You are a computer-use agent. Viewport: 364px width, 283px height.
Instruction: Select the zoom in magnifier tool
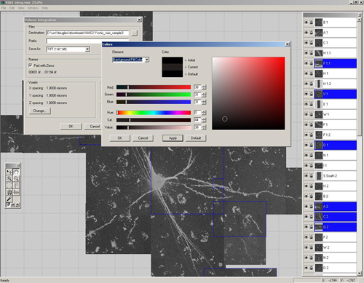pyautogui.click(x=9, y=179)
